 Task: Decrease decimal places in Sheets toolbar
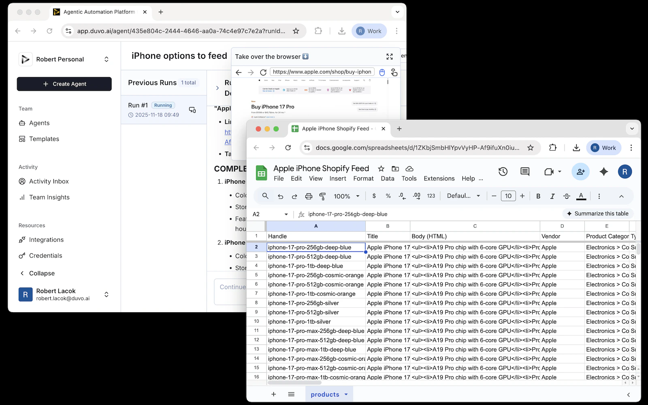402,196
